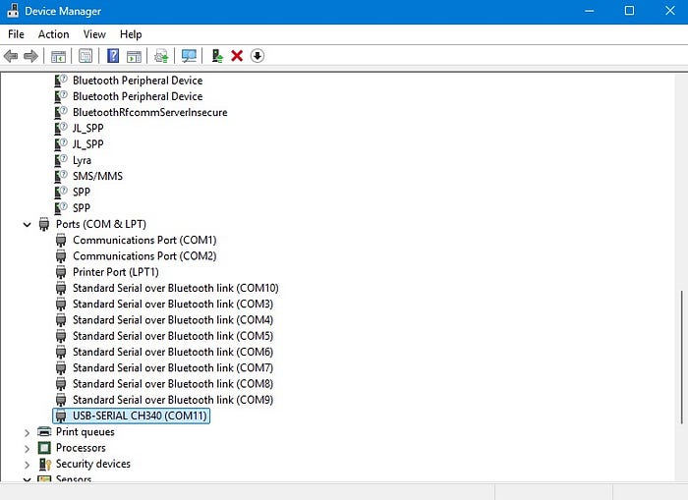Click the down-arrow Disable device toolbar icon

[258, 56]
